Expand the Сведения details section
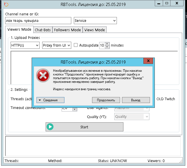The width and height of the screenshot is (187, 168). 50,100
